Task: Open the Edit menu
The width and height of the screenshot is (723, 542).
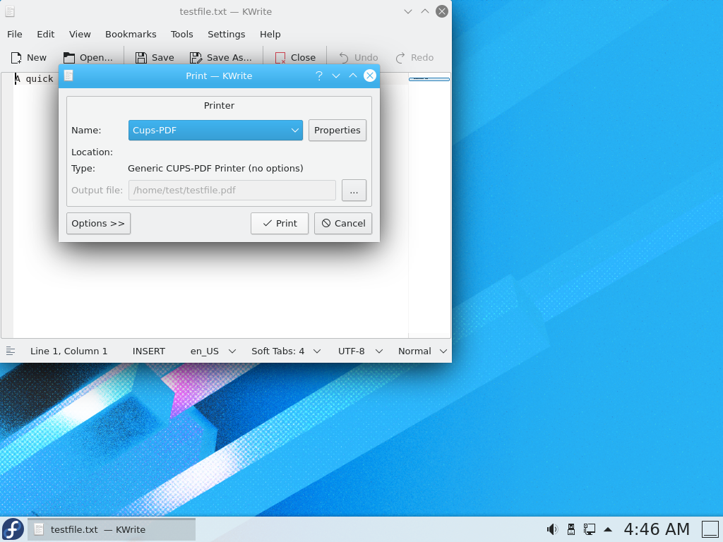Action: (x=46, y=34)
